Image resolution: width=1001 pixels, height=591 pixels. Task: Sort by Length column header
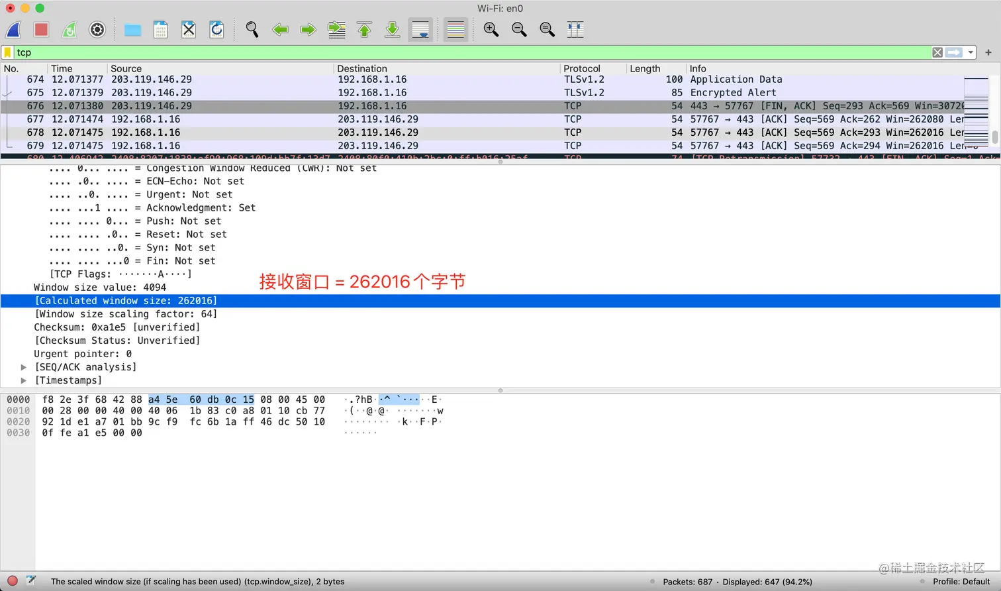pyautogui.click(x=656, y=68)
